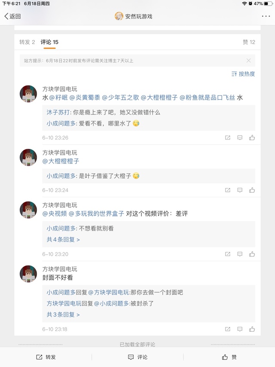Screen dimensions: 275x367
Task: Open the three-dot more options menu
Action: tap(266, 16)
